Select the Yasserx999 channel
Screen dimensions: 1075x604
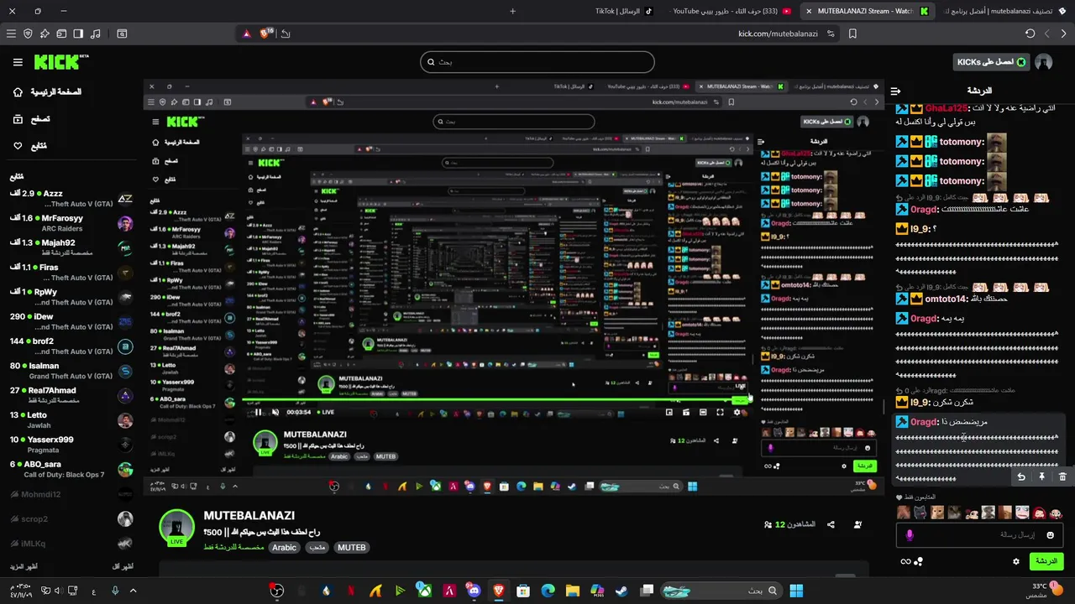tap(71, 445)
